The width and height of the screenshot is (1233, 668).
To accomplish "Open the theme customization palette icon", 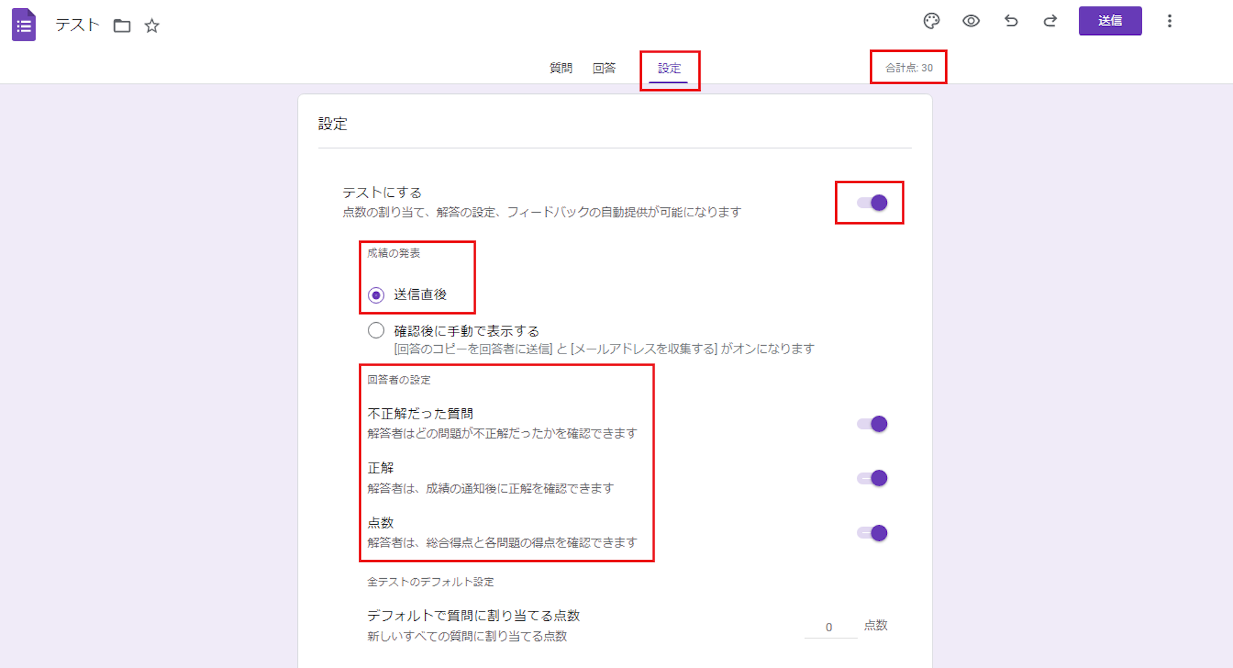I will (931, 21).
